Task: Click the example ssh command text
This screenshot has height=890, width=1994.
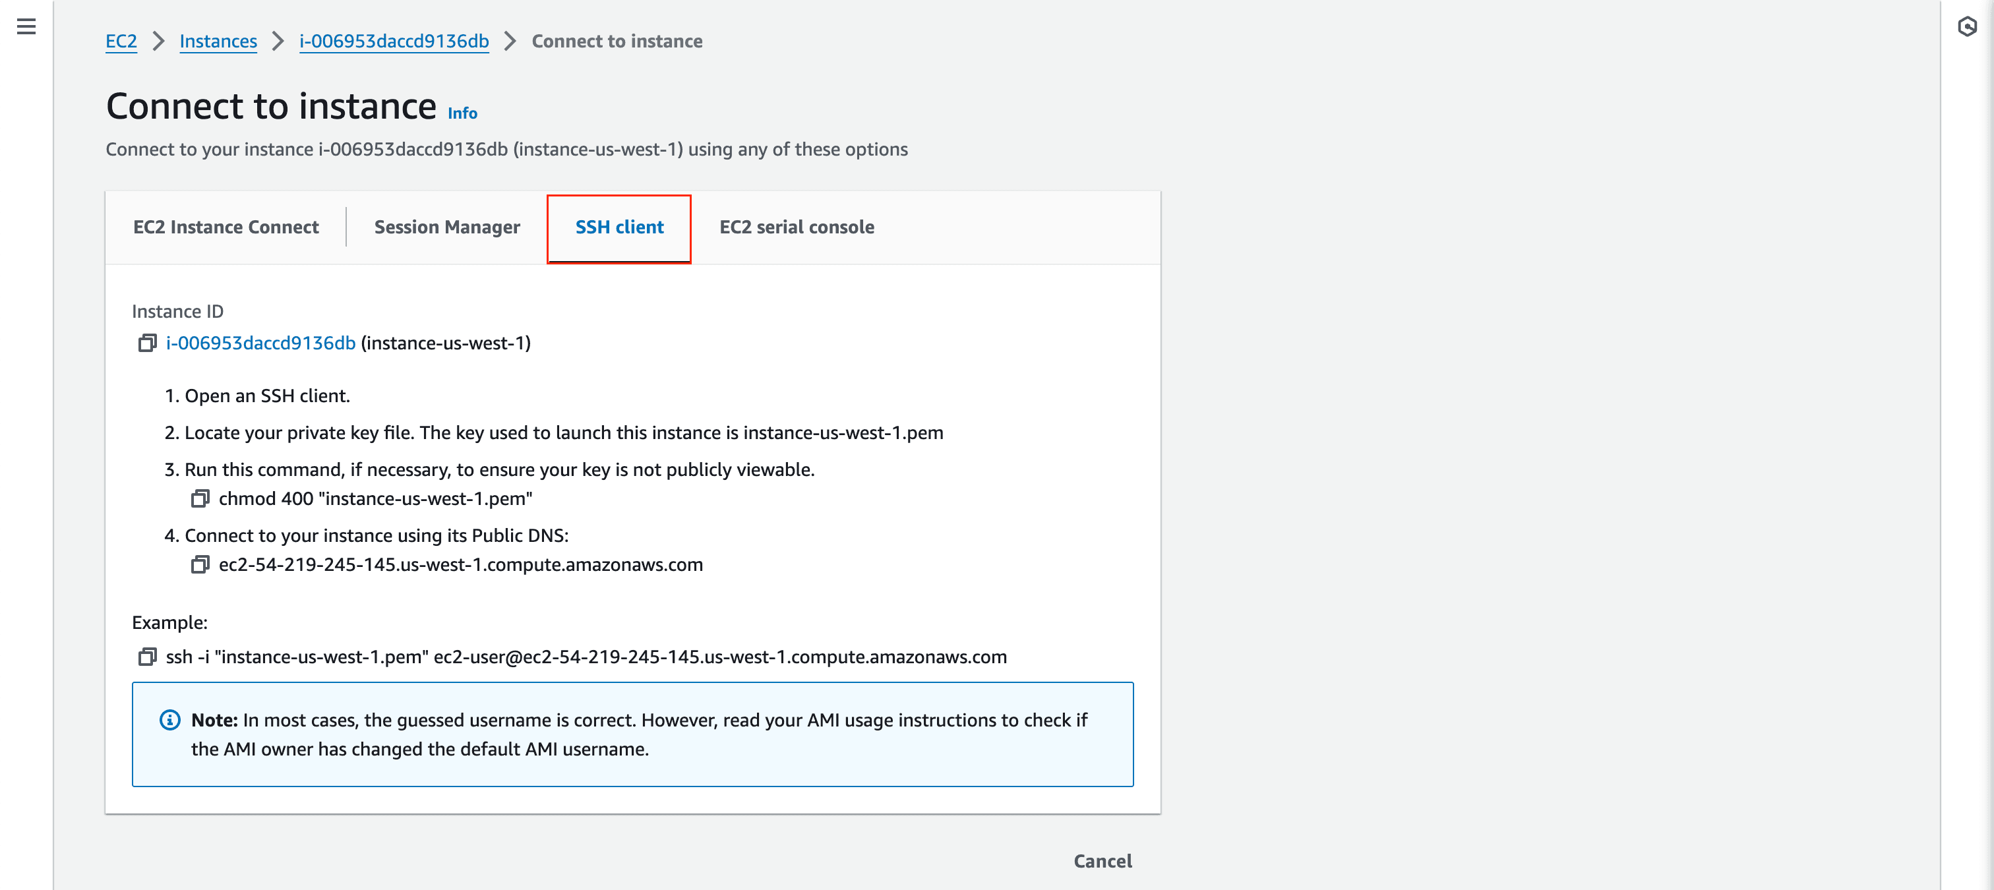Action: 585,657
